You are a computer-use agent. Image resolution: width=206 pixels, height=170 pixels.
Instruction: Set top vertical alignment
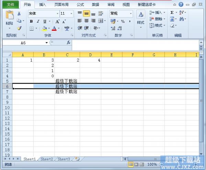[x=80, y=13]
